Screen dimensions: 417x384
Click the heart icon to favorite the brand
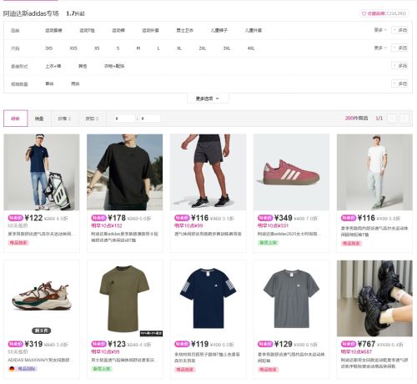[x=364, y=13]
